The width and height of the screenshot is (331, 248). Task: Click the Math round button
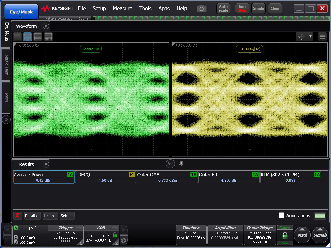[302, 235]
